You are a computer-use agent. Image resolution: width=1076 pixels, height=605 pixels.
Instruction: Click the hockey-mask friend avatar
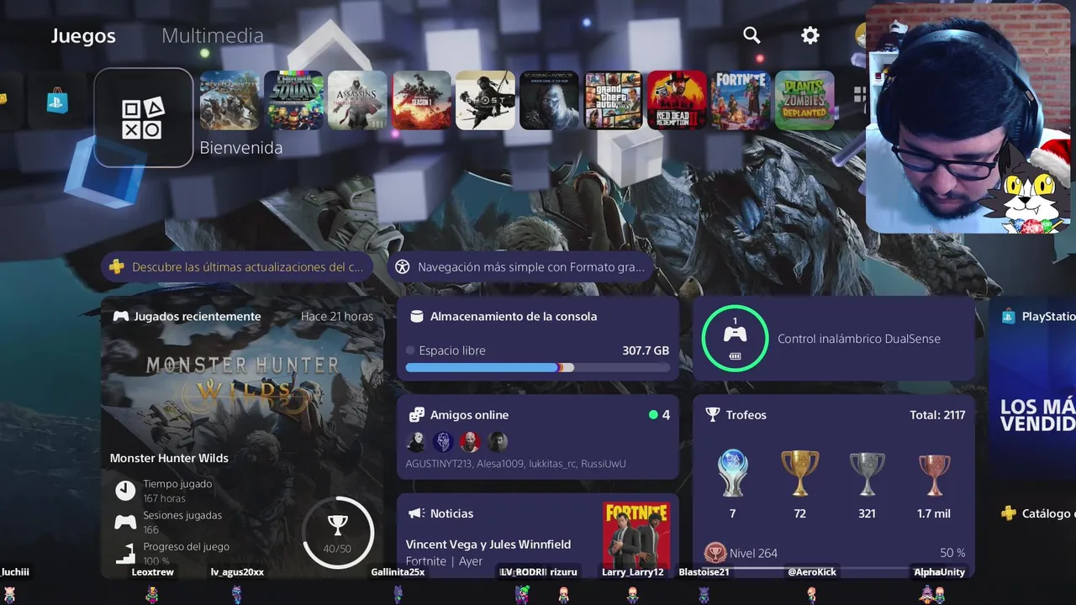pos(416,442)
